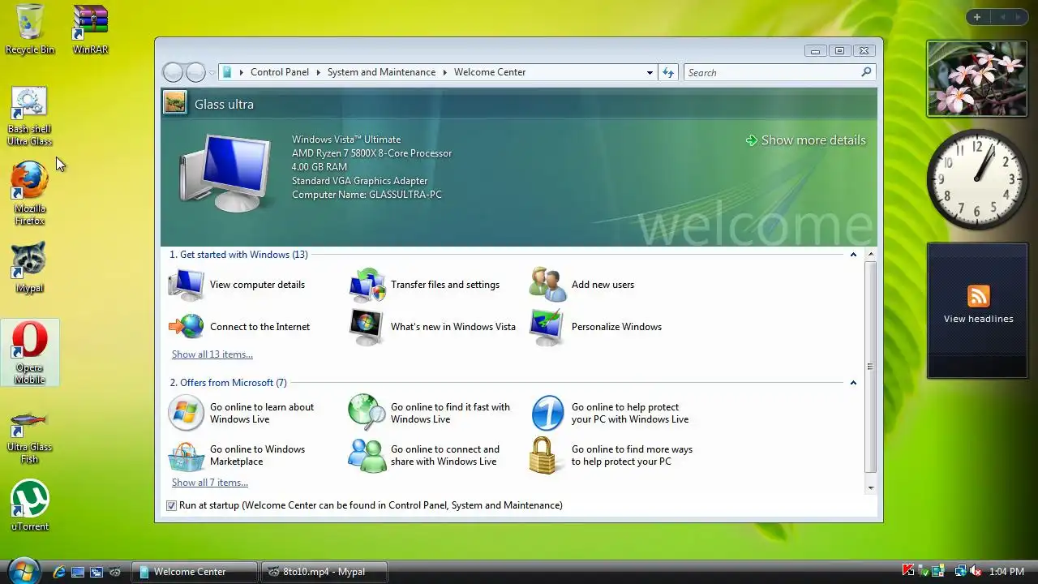
Task: Launch Mypal from Quick Launch
Action: [x=115, y=572]
